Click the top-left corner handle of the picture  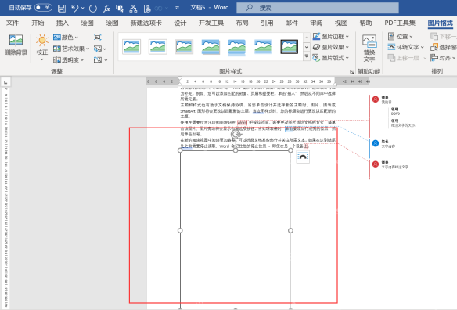(180, 150)
